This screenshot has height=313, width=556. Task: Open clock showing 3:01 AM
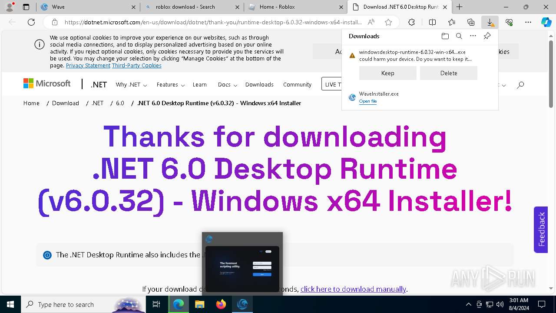(519, 304)
